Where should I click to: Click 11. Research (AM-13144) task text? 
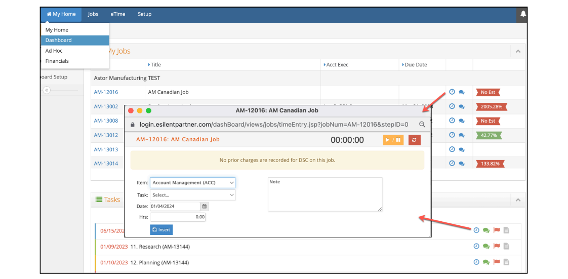[160, 247]
